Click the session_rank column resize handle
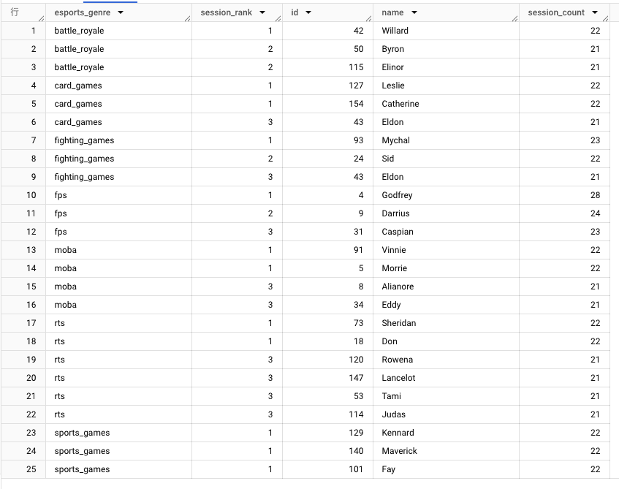 (x=278, y=18)
